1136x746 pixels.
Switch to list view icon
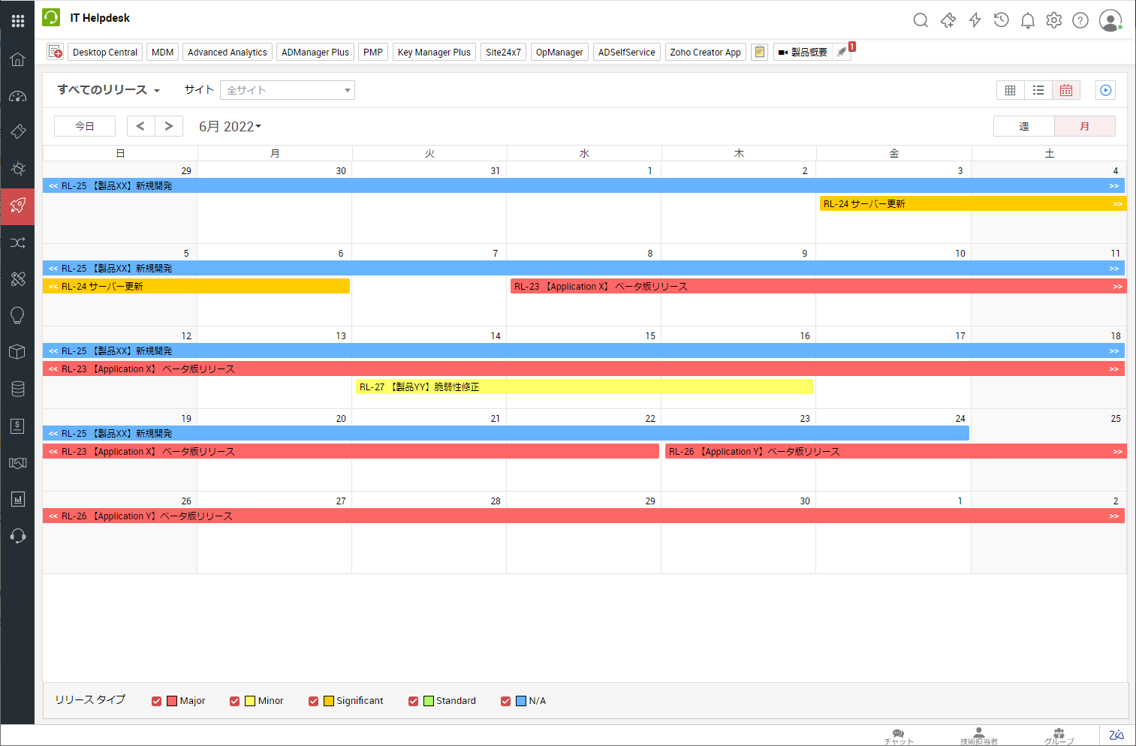point(1038,90)
